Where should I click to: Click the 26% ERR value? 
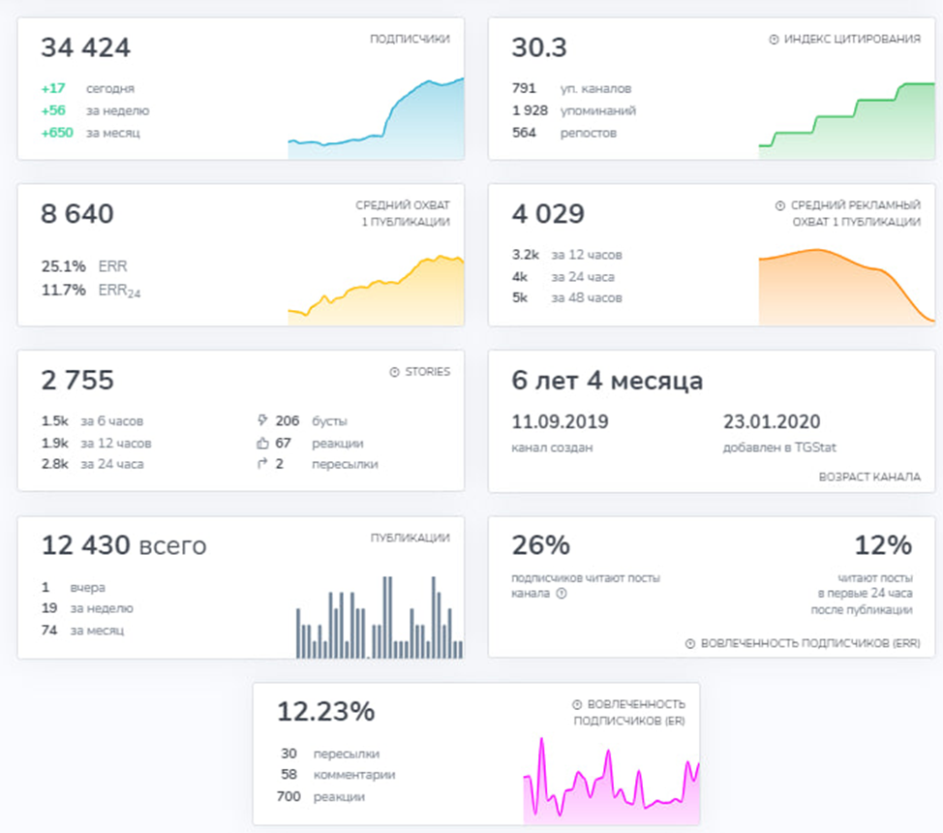click(540, 545)
